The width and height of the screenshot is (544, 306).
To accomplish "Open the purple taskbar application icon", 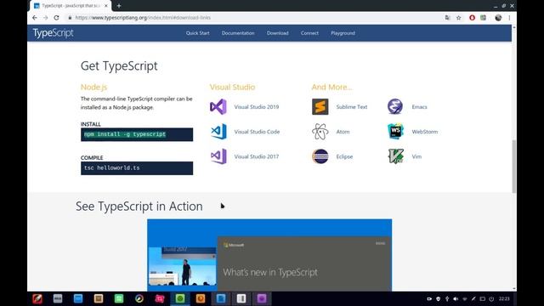I will [x=262, y=298].
